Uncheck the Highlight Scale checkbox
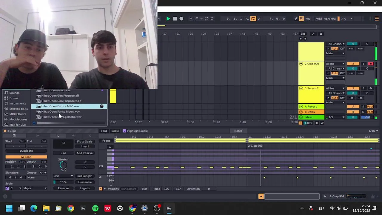The image size is (382, 215). click(125, 131)
